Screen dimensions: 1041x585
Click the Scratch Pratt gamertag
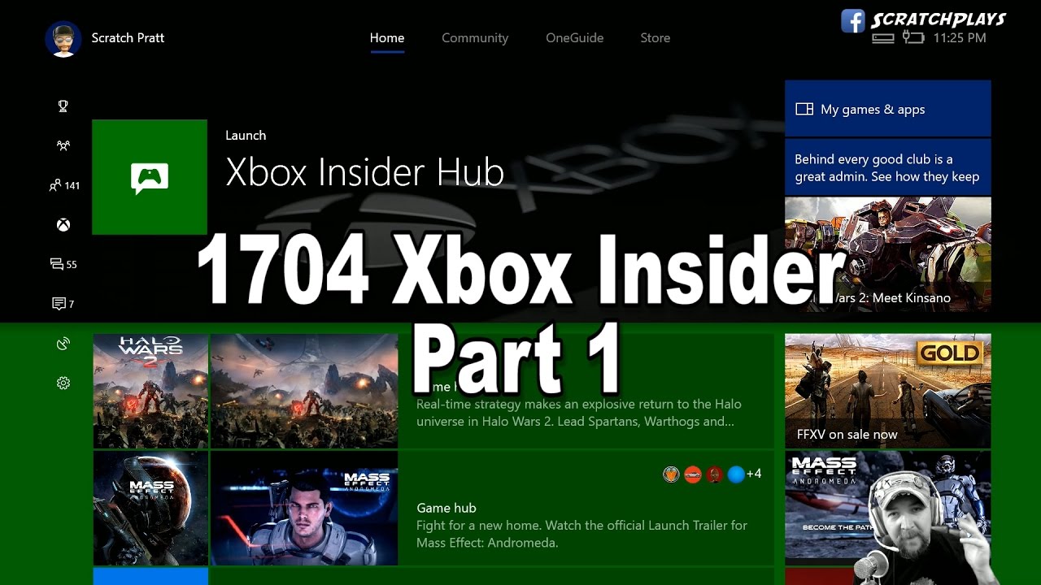pyautogui.click(x=128, y=38)
